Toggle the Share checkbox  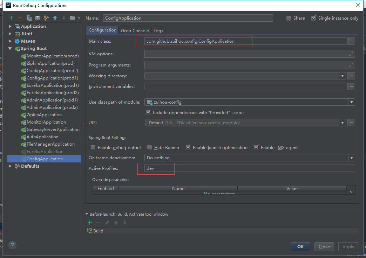289,18
